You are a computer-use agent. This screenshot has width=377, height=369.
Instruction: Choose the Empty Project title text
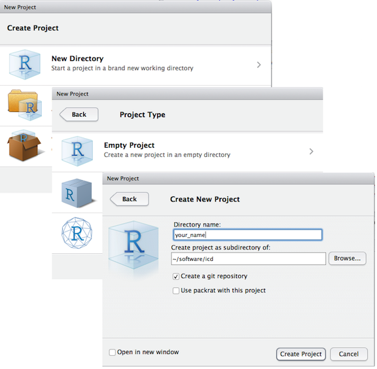point(129,145)
